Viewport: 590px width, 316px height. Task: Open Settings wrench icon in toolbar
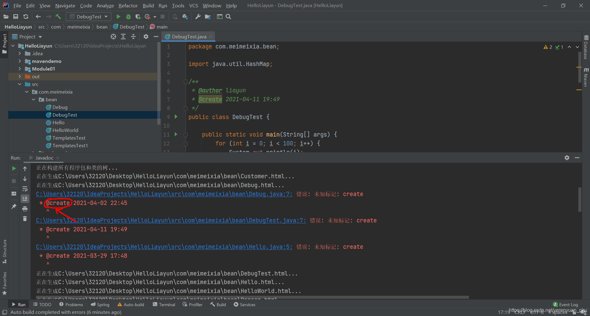pyautogui.click(x=198, y=17)
